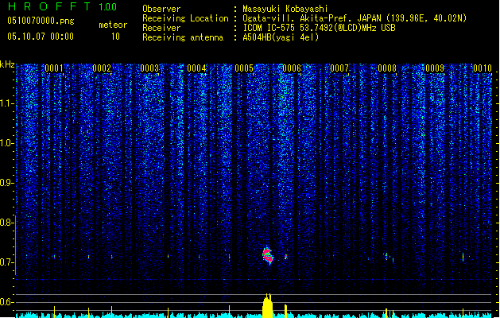Click the large red meteor echo blob
The height and width of the screenshot is (318, 500).
(268, 255)
